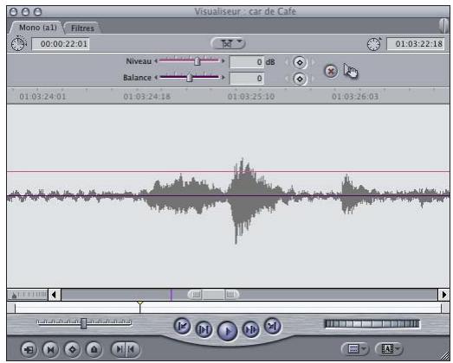Click the playhead in the scrubber bar
Viewport: 453px width, 363px height.
coord(139,307)
